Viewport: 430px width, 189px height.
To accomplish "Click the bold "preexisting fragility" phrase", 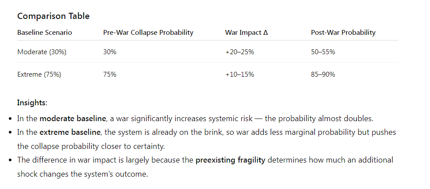I will click(230, 160).
